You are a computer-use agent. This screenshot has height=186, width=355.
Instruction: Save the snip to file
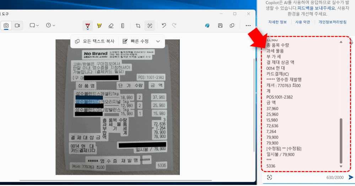(x=220, y=26)
